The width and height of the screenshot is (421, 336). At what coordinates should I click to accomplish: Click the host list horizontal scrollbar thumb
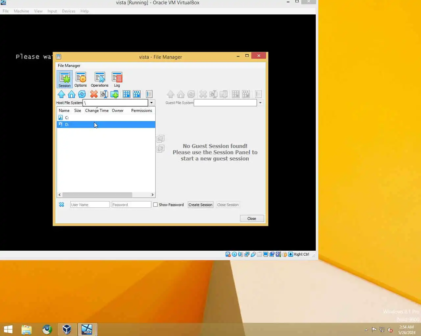tap(97, 195)
